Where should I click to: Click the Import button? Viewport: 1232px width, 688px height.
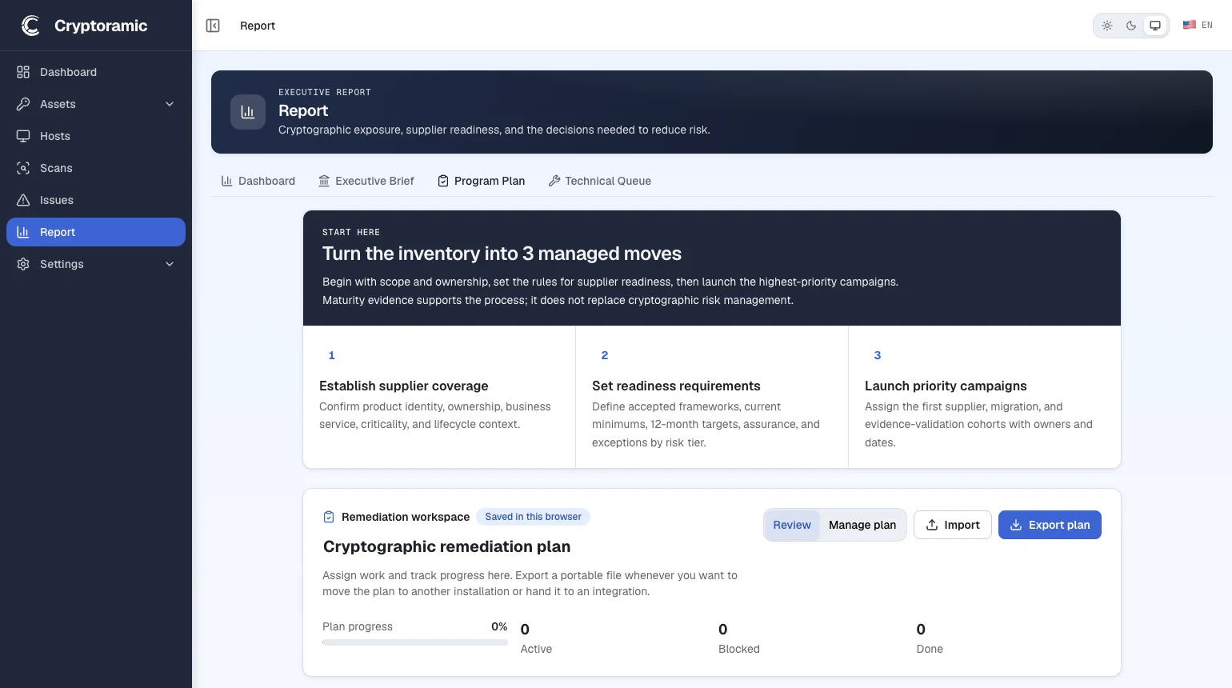953,525
